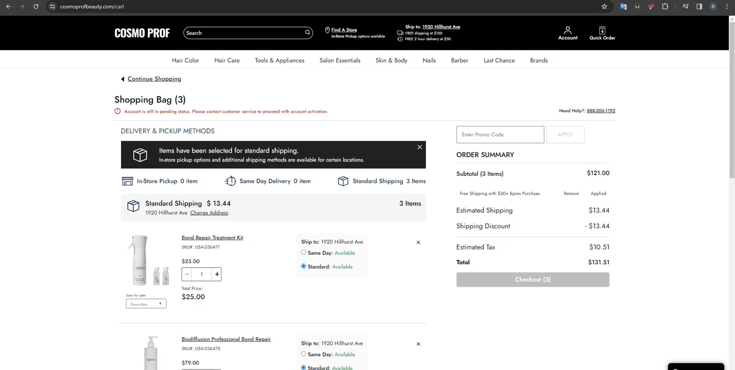This screenshot has width=735, height=370.
Task: Go back using browser back arrow
Action: pyautogui.click(x=8, y=6)
